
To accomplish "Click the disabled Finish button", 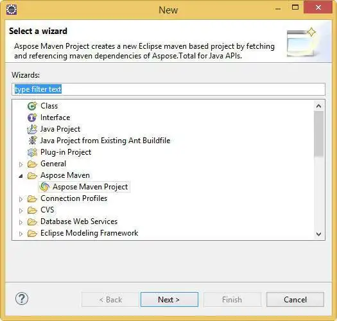I will pos(232,300).
